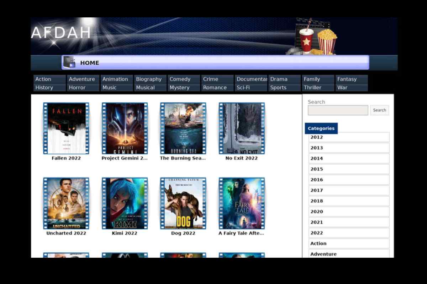Filter by 2018 category
Image resolution: width=427 pixels, height=284 pixels.
click(x=349, y=201)
